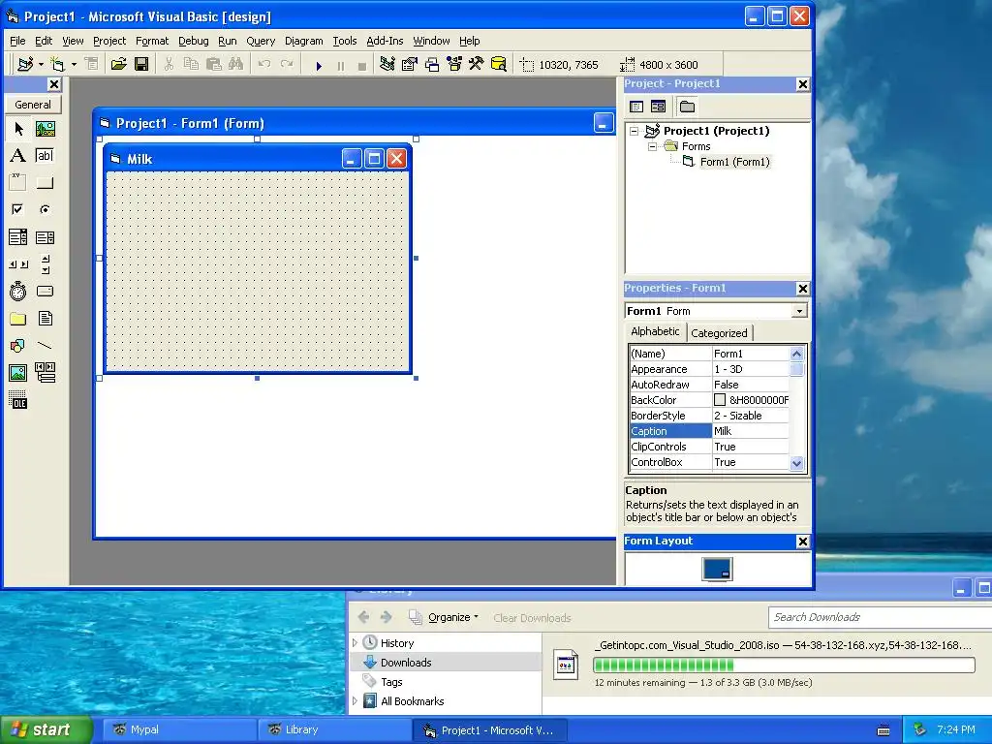Open the Add Form dropdown arrow
Viewport: 992px width, 744px height.
click(x=74, y=65)
